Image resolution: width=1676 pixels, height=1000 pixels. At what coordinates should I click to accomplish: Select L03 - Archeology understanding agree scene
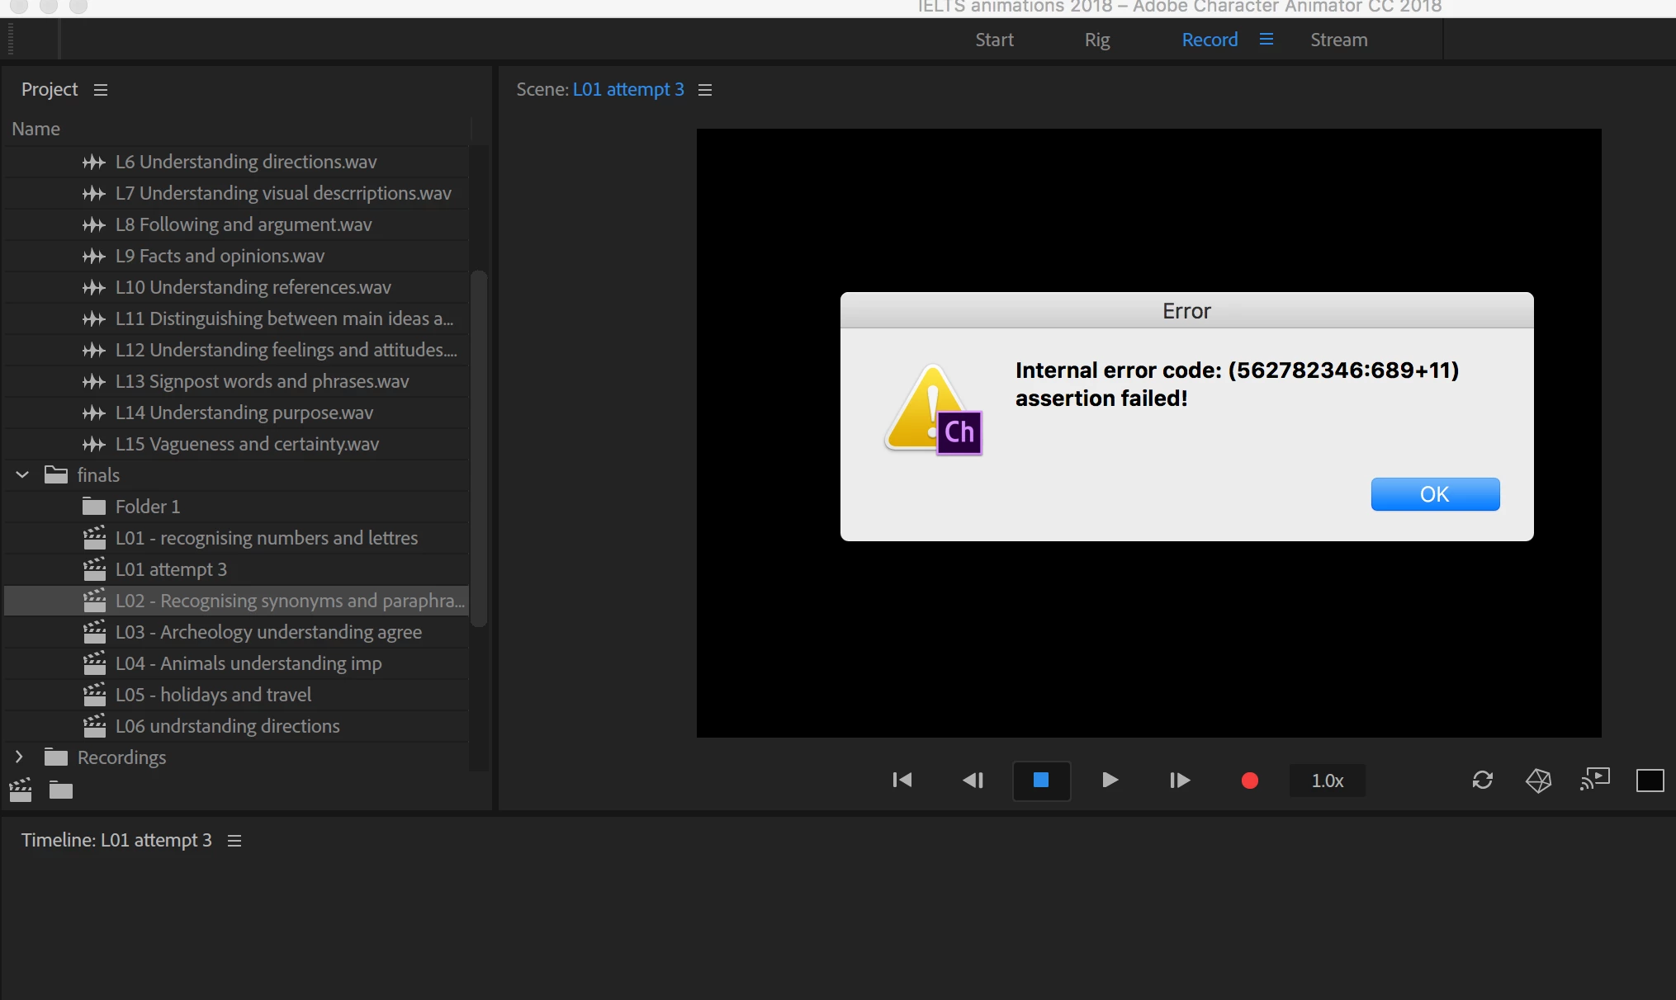(236, 632)
